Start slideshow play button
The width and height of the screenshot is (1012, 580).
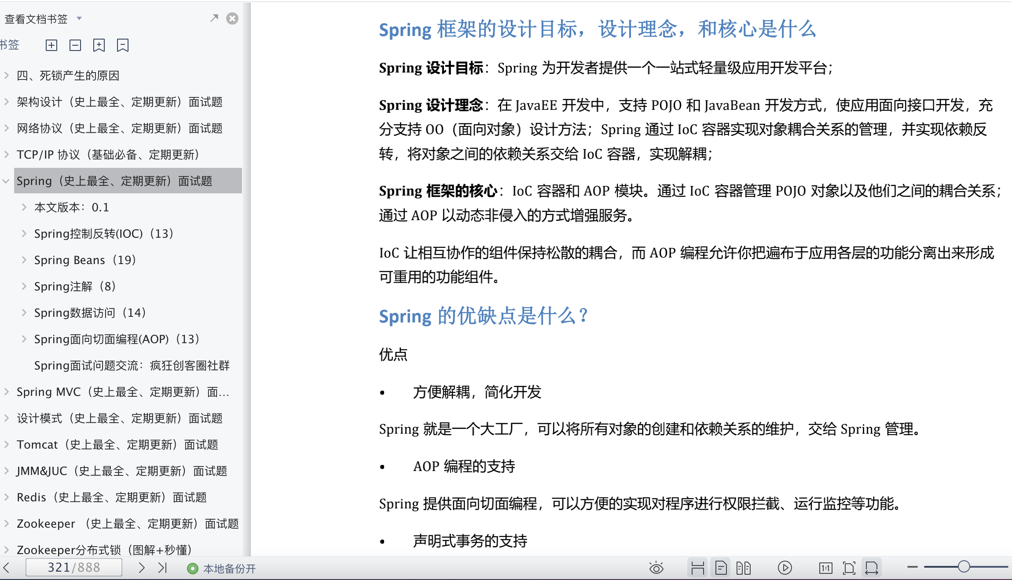point(785,568)
